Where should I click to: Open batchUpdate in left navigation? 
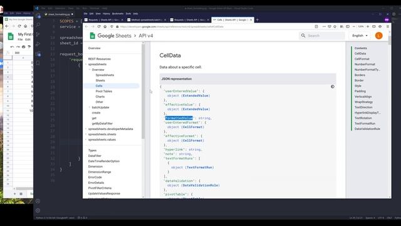[x=100, y=107]
